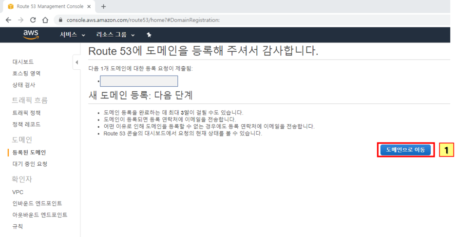Click the Route 53 콘솔의 대시보드 line
Image resolution: width=456 pixels, height=237 pixels.
click(183, 134)
